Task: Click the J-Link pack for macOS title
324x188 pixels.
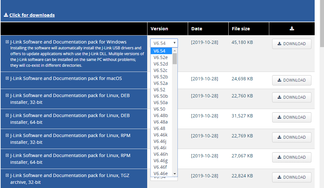Action: click(66, 78)
